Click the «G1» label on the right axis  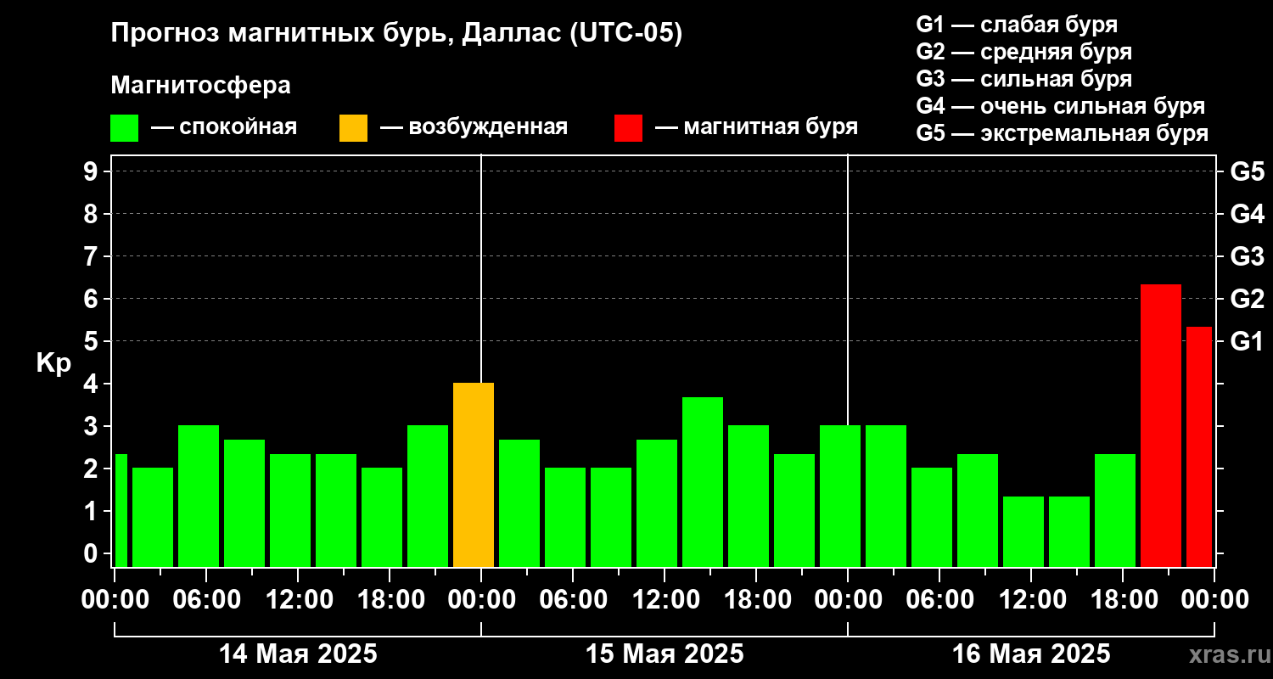click(1247, 341)
